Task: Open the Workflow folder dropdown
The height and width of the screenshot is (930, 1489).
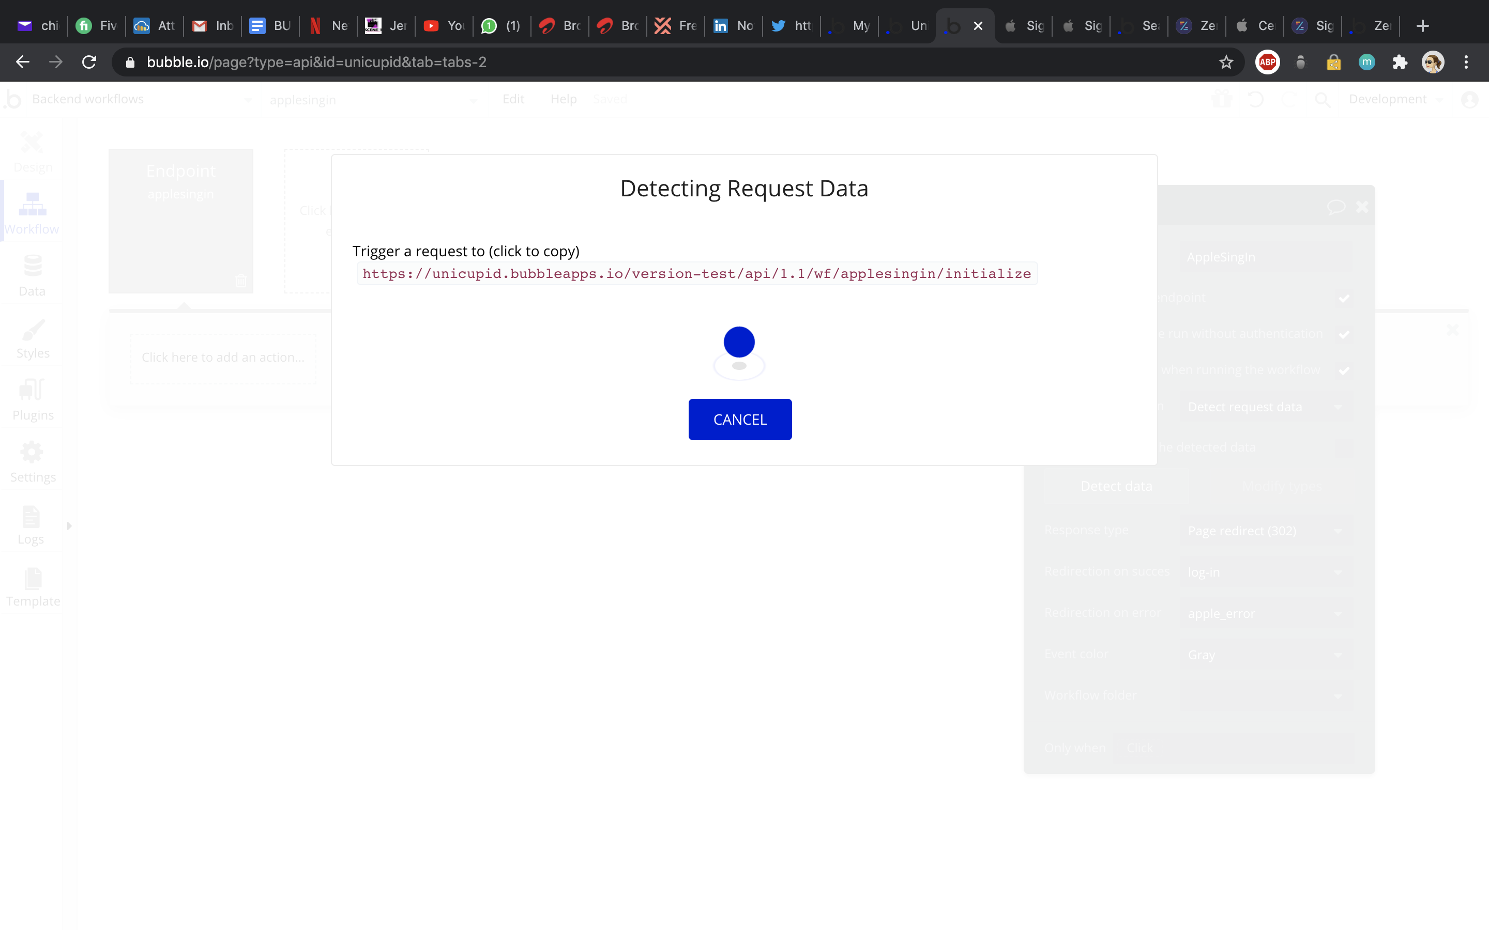Action: [1266, 696]
